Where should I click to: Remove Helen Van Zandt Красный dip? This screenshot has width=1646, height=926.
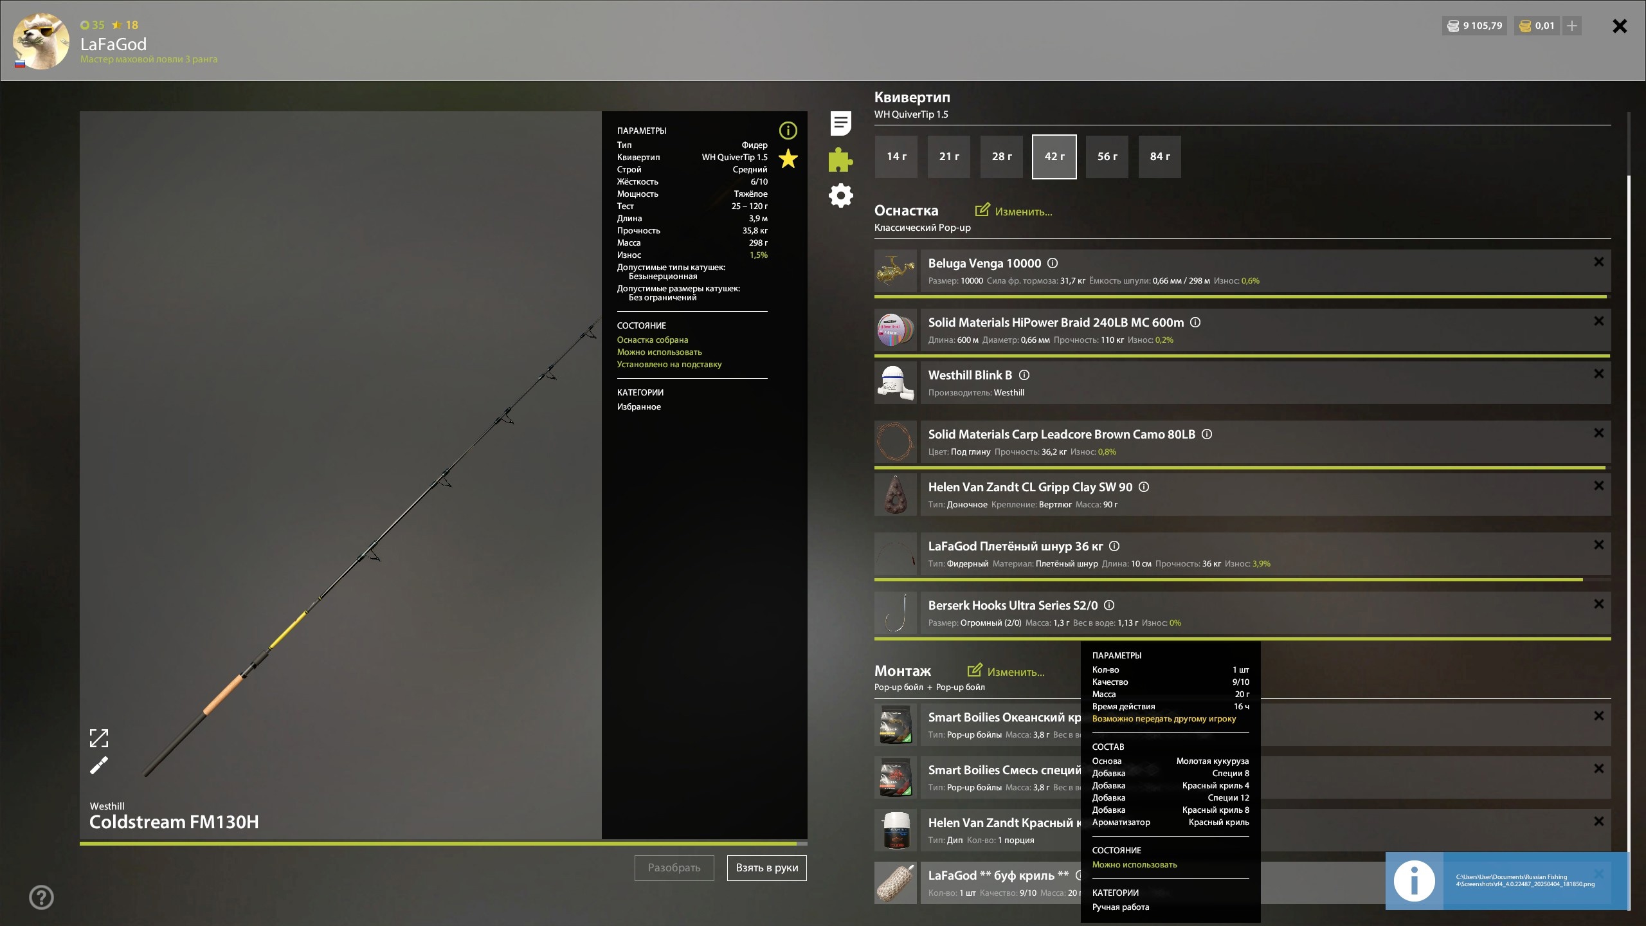point(1598,821)
